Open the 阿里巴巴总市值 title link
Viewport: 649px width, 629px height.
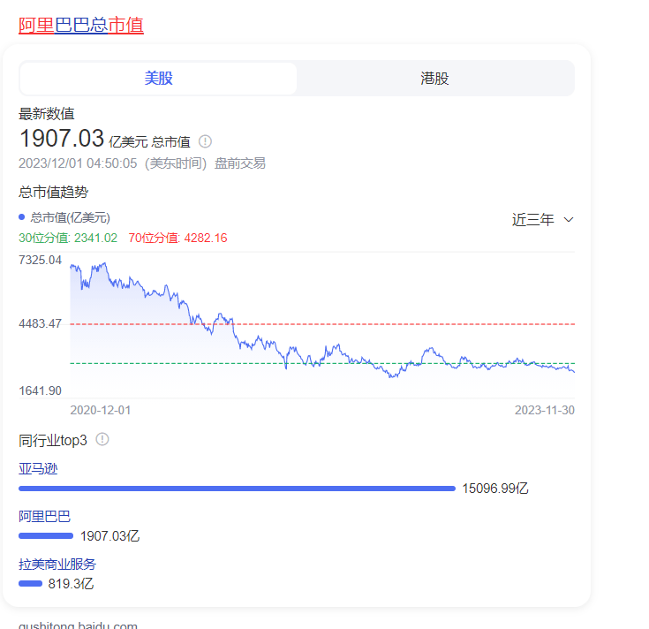[81, 25]
